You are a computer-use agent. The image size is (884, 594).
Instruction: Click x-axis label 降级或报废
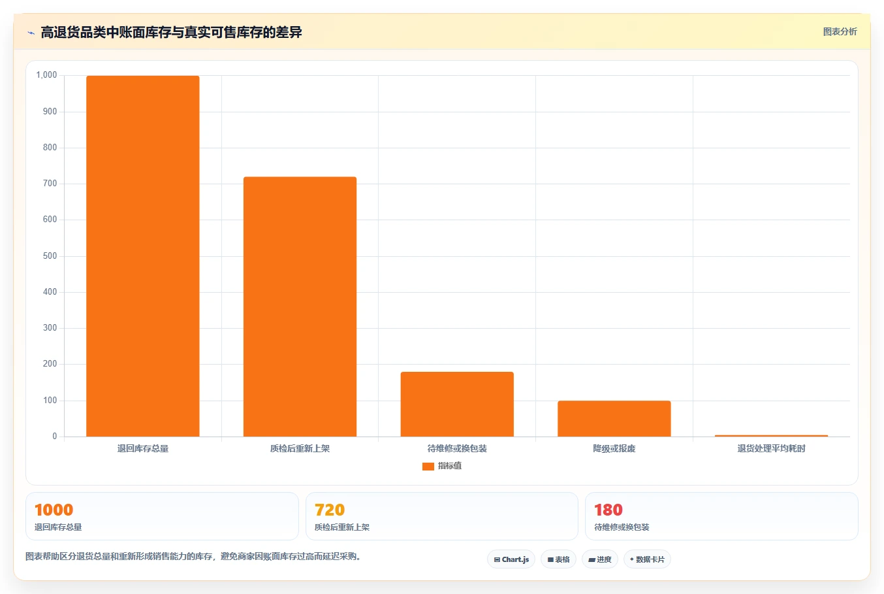tap(614, 448)
